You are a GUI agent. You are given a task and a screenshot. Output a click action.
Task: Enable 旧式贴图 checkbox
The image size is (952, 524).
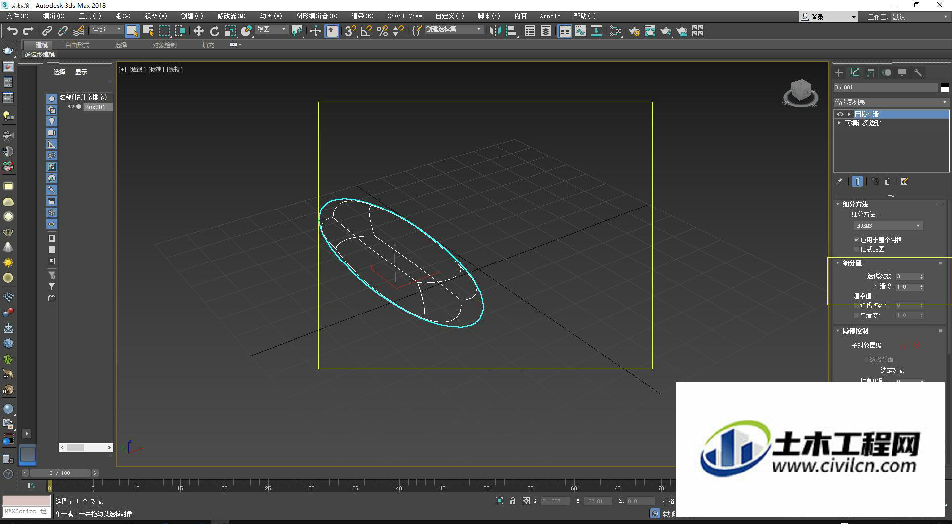857,249
